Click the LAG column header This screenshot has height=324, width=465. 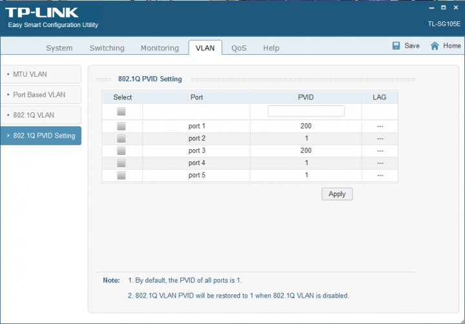380,97
